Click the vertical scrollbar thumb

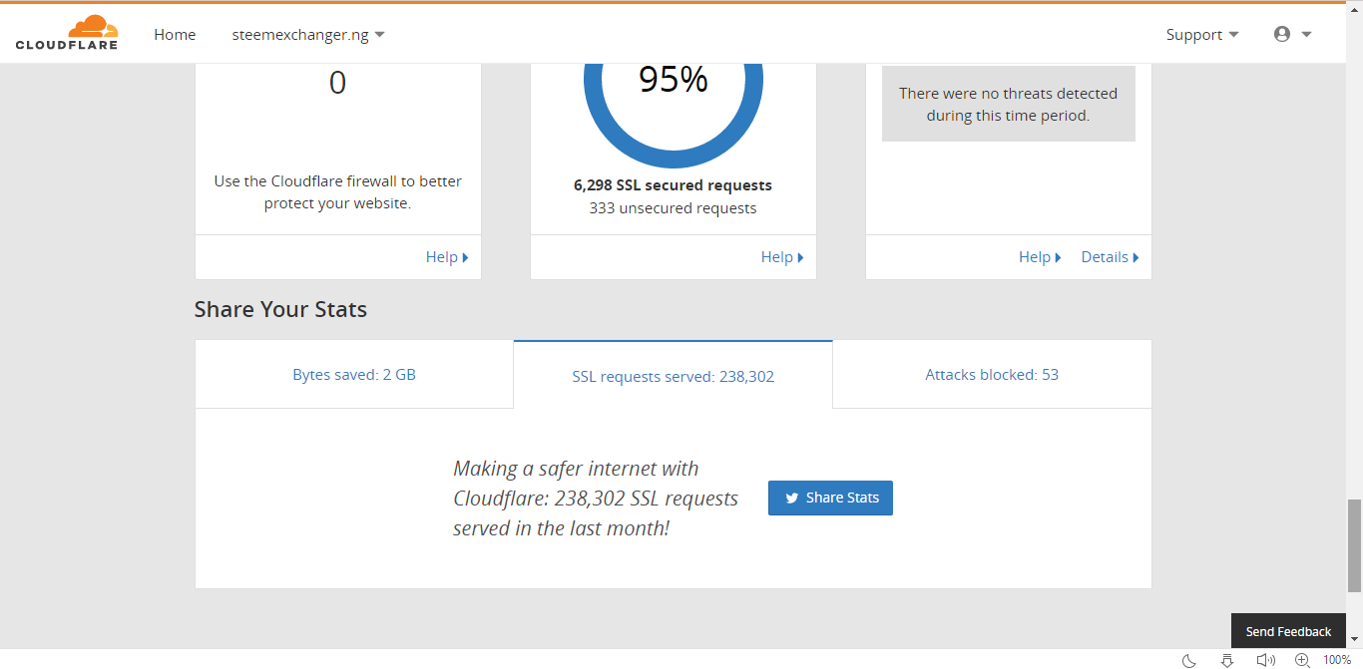pyautogui.click(x=1354, y=544)
